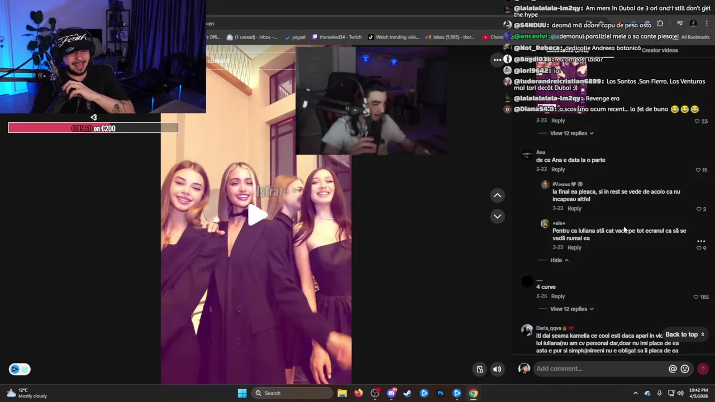Click taskbar Search box

tap(291, 393)
